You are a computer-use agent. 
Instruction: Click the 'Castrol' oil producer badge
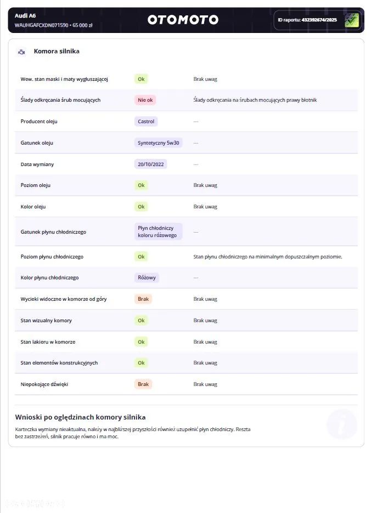coord(146,122)
